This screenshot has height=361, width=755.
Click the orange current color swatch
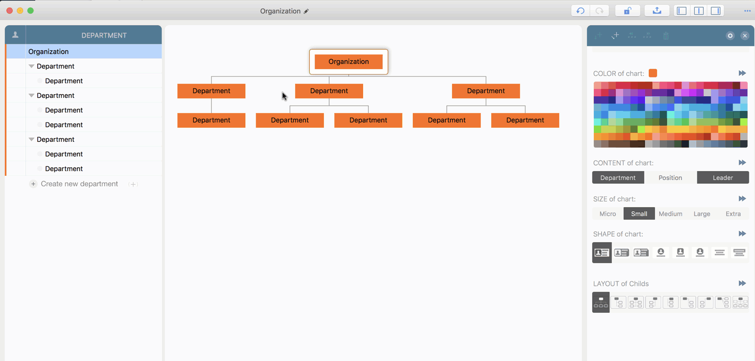pos(653,73)
